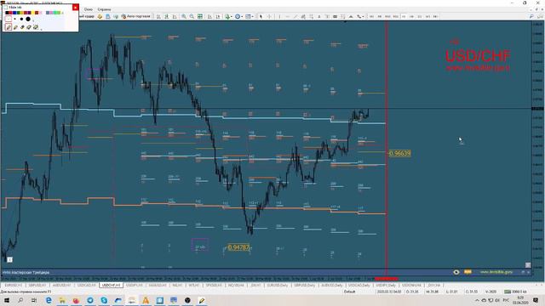Open the EURUSD,Daily chart tab
545x306 pixels.
pos(278,286)
